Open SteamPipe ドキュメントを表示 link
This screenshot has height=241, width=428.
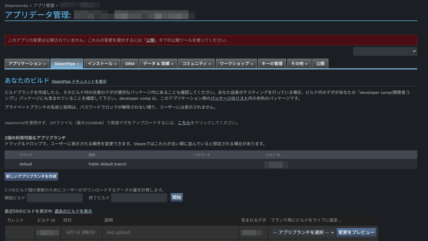tap(79, 82)
